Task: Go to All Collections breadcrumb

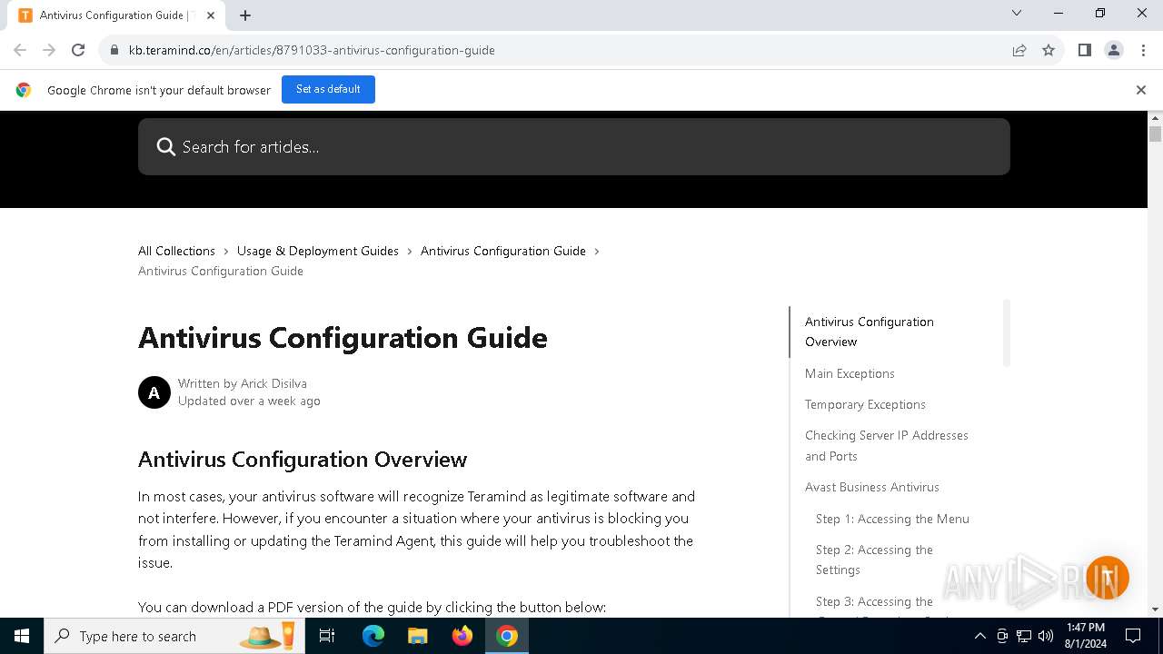Action: coord(176,251)
